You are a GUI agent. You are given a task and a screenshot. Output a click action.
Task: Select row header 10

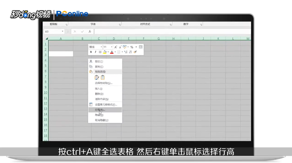pyautogui.click(x=45, y=93)
